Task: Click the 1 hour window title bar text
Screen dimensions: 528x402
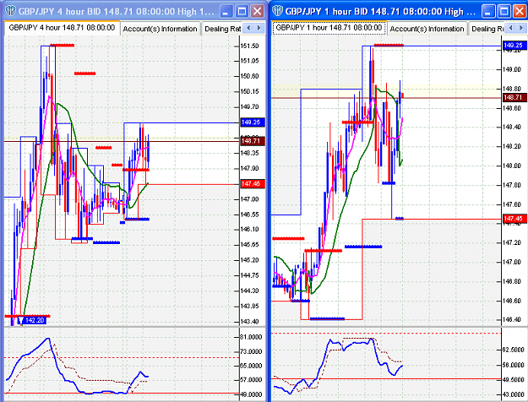Action: point(380,12)
